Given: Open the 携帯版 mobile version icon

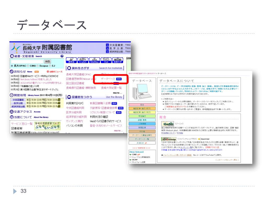Looking at the screenshot, I should click(71, 60).
